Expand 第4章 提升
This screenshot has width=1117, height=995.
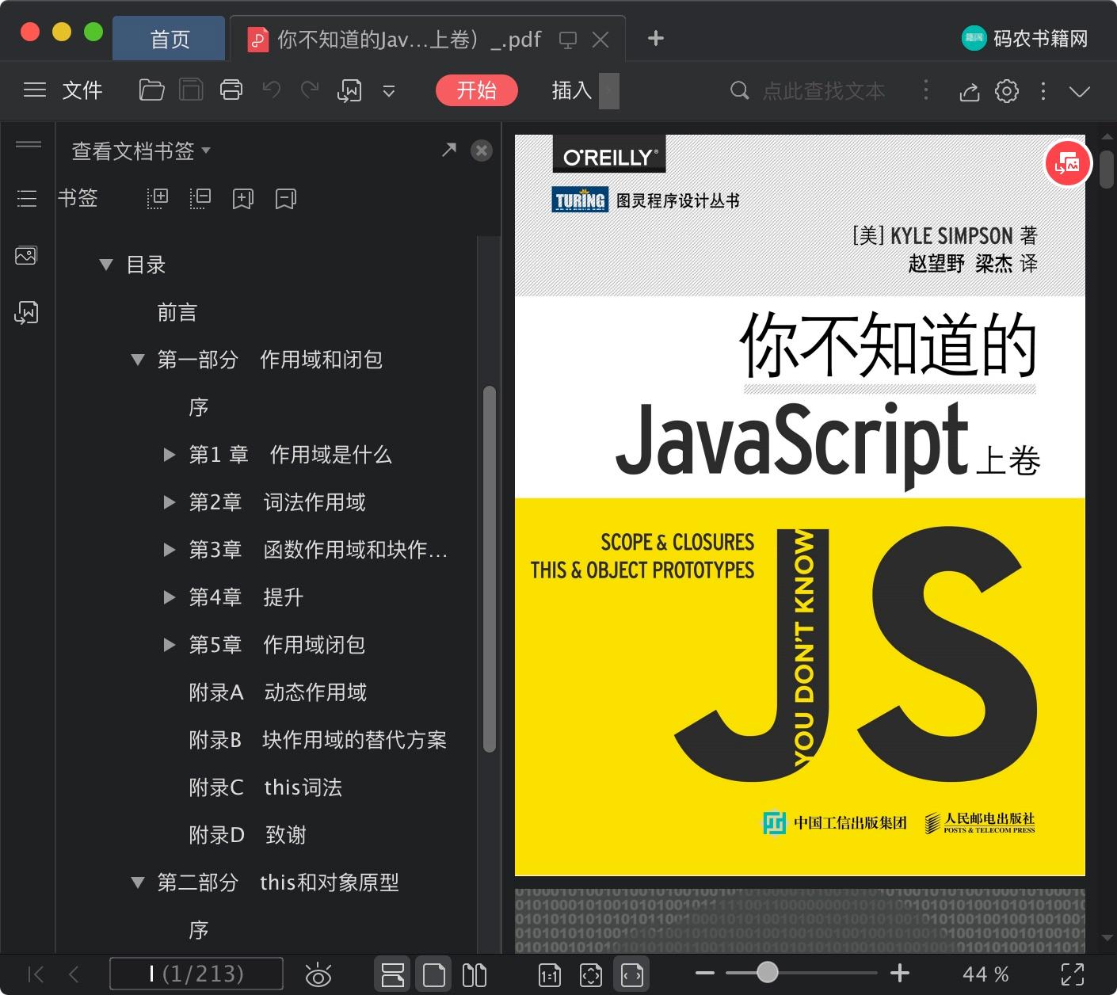pyautogui.click(x=169, y=597)
